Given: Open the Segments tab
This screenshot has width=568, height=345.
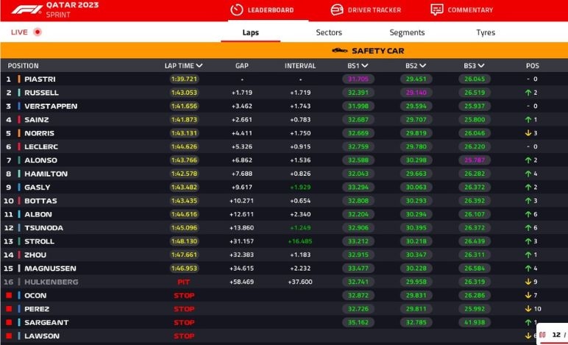Looking at the screenshot, I should click(407, 32).
